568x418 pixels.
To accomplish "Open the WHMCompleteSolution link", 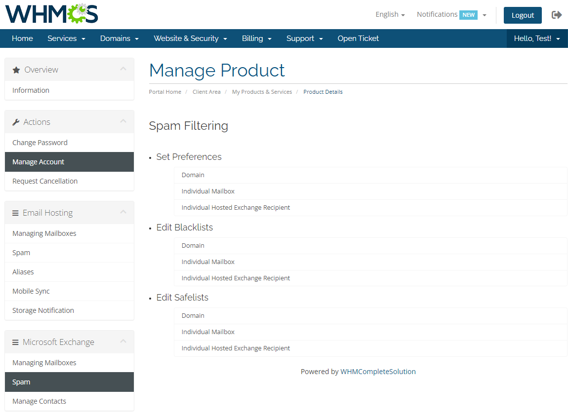I will pyautogui.click(x=378, y=372).
